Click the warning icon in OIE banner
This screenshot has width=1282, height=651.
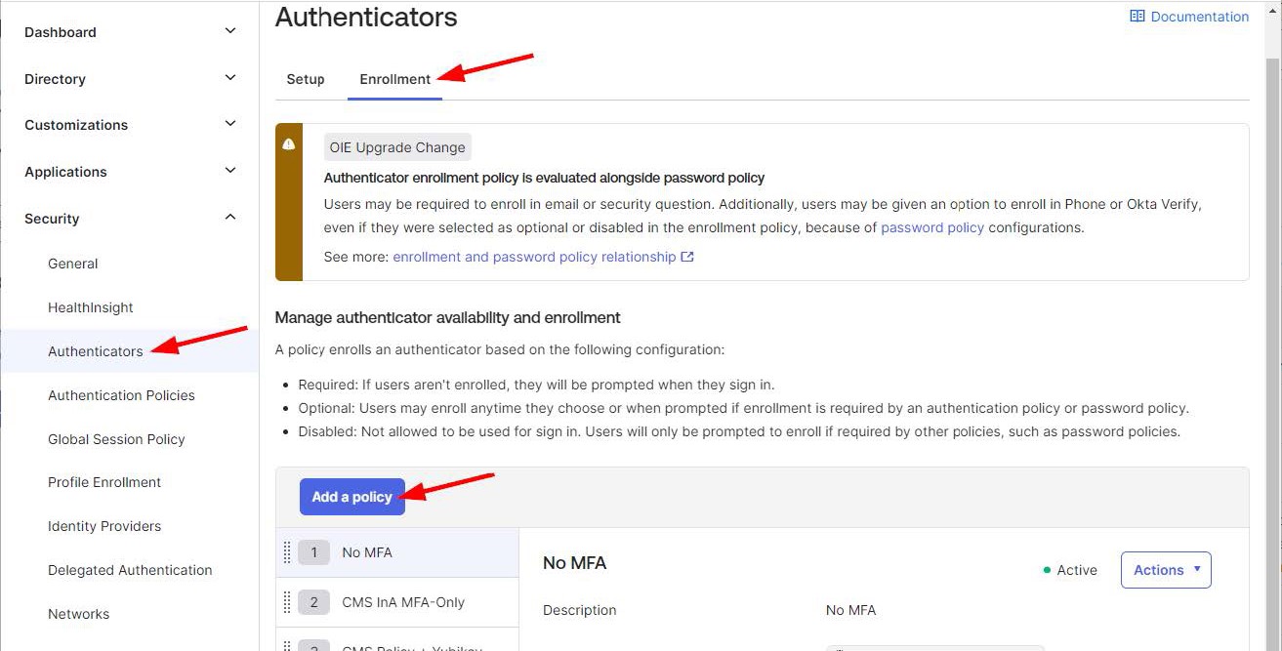tap(289, 144)
